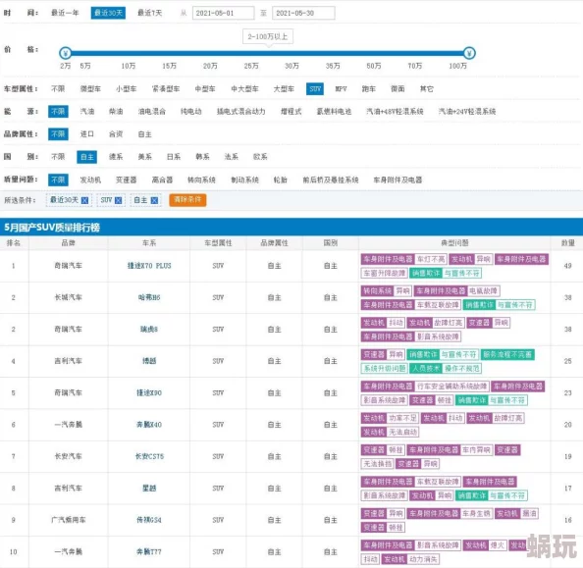The width and height of the screenshot is (583, 568).
Task: Select 大型车 vehicle type
Action: [x=284, y=89]
